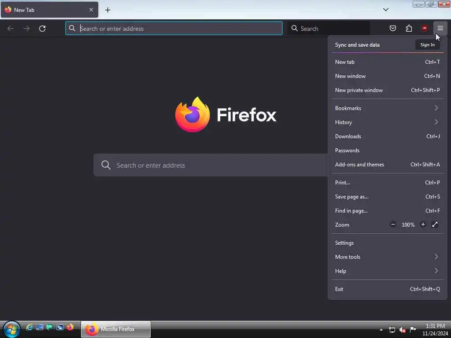Screen dimensions: 451x338
Task: Launch Internet Explorer from quick launch
Action: tap(30, 327)
